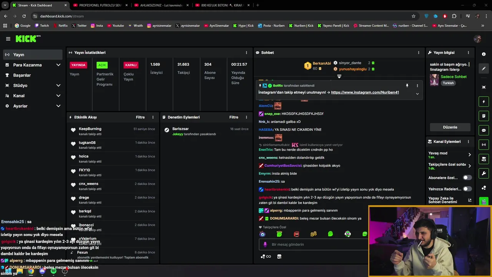Click the chat bubble icon in right toolbar
Viewport: 492px width, 277px height.
[x=484, y=130]
